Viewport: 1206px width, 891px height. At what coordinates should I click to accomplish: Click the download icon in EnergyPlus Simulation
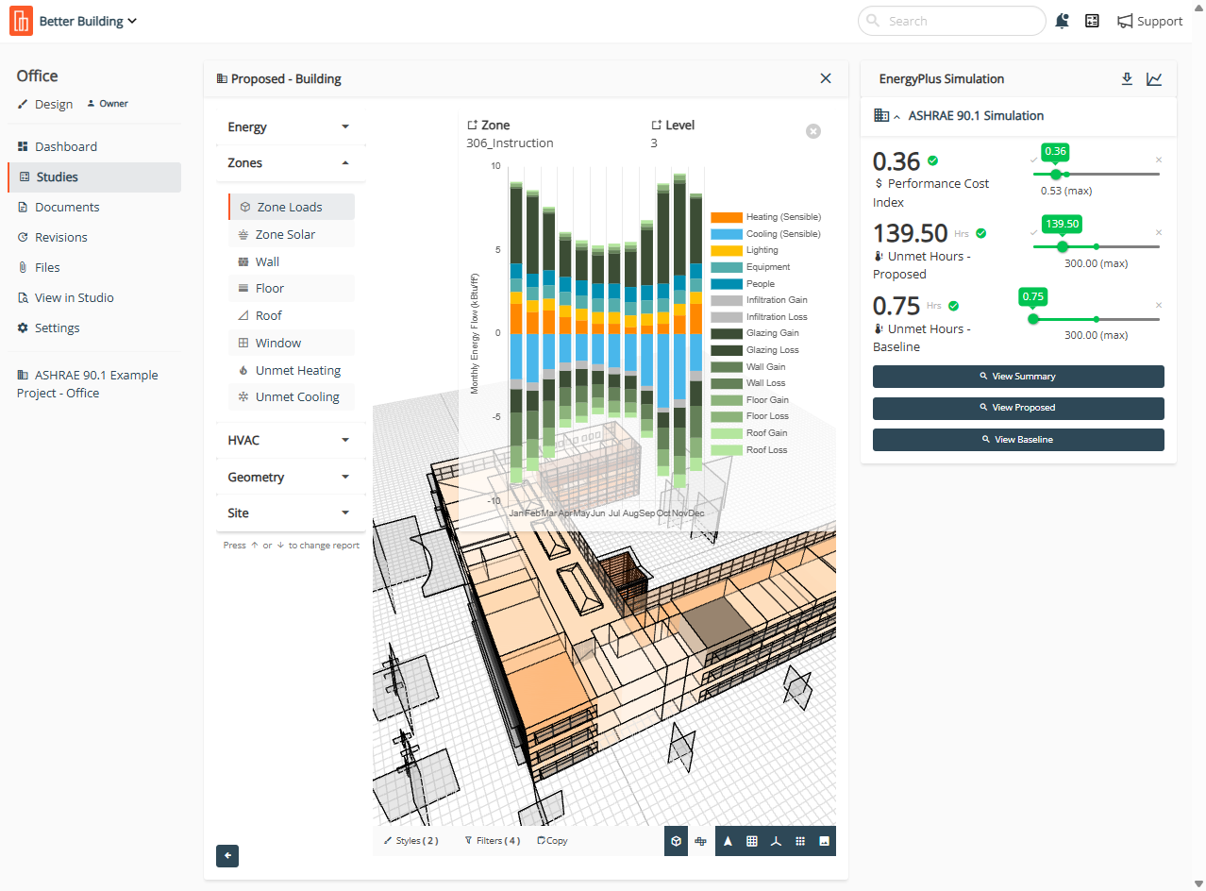click(1127, 79)
